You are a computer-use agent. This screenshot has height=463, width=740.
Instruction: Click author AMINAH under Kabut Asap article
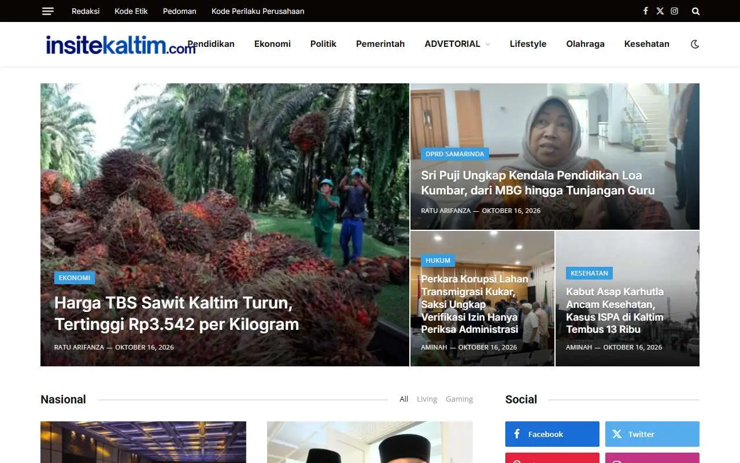pyautogui.click(x=579, y=347)
